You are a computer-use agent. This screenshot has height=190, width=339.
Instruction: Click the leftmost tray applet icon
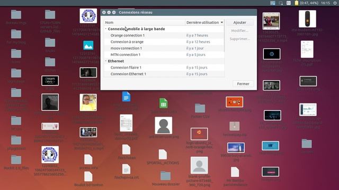click(x=273, y=3)
